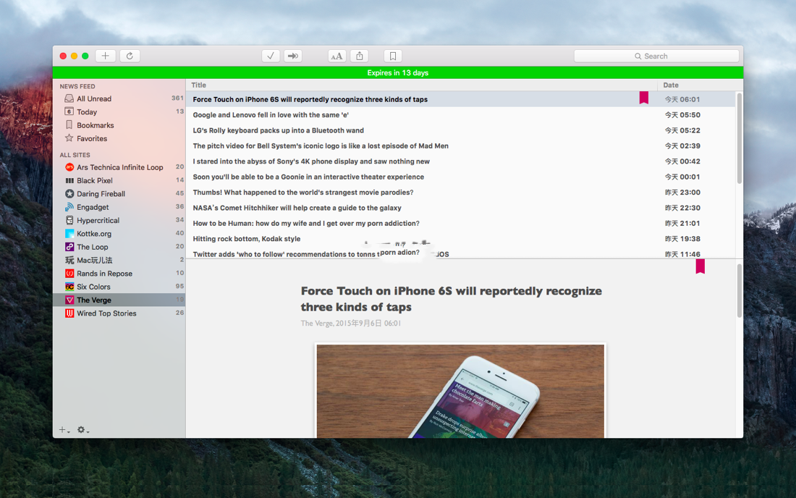Click the Ars Technica feed icon
Image resolution: width=796 pixels, height=498 pixels.
tap(69, 167)
